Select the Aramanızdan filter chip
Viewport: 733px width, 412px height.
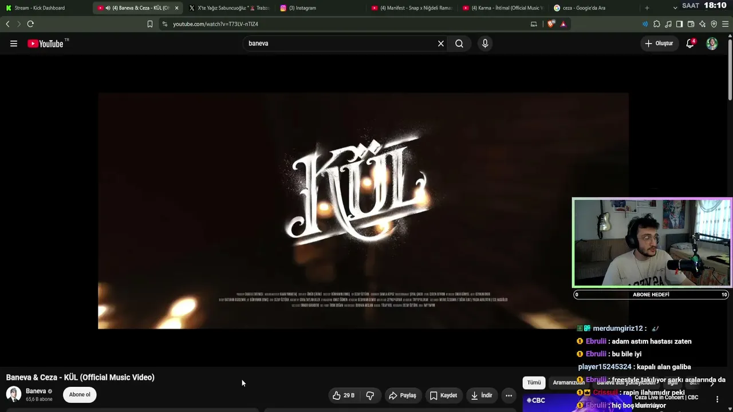tap(569, 383)
